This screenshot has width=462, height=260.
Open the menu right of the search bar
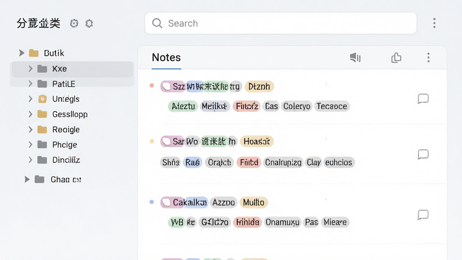pyautogui.click(x=434, y=23)
